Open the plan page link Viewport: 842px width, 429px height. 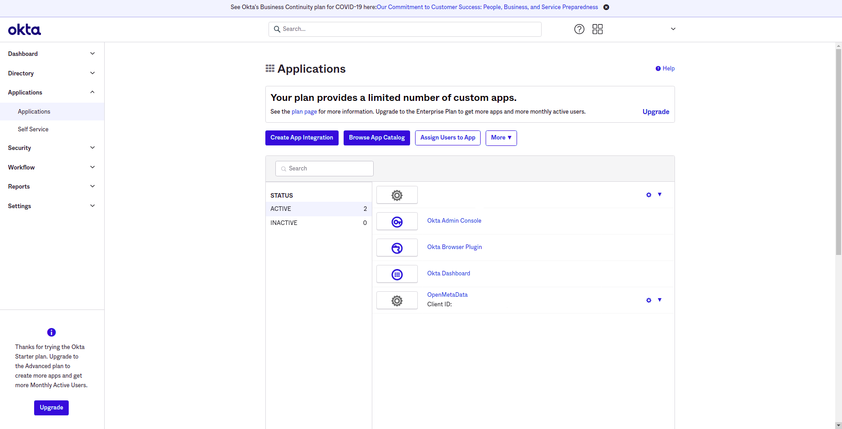click(x=304, y=112)
